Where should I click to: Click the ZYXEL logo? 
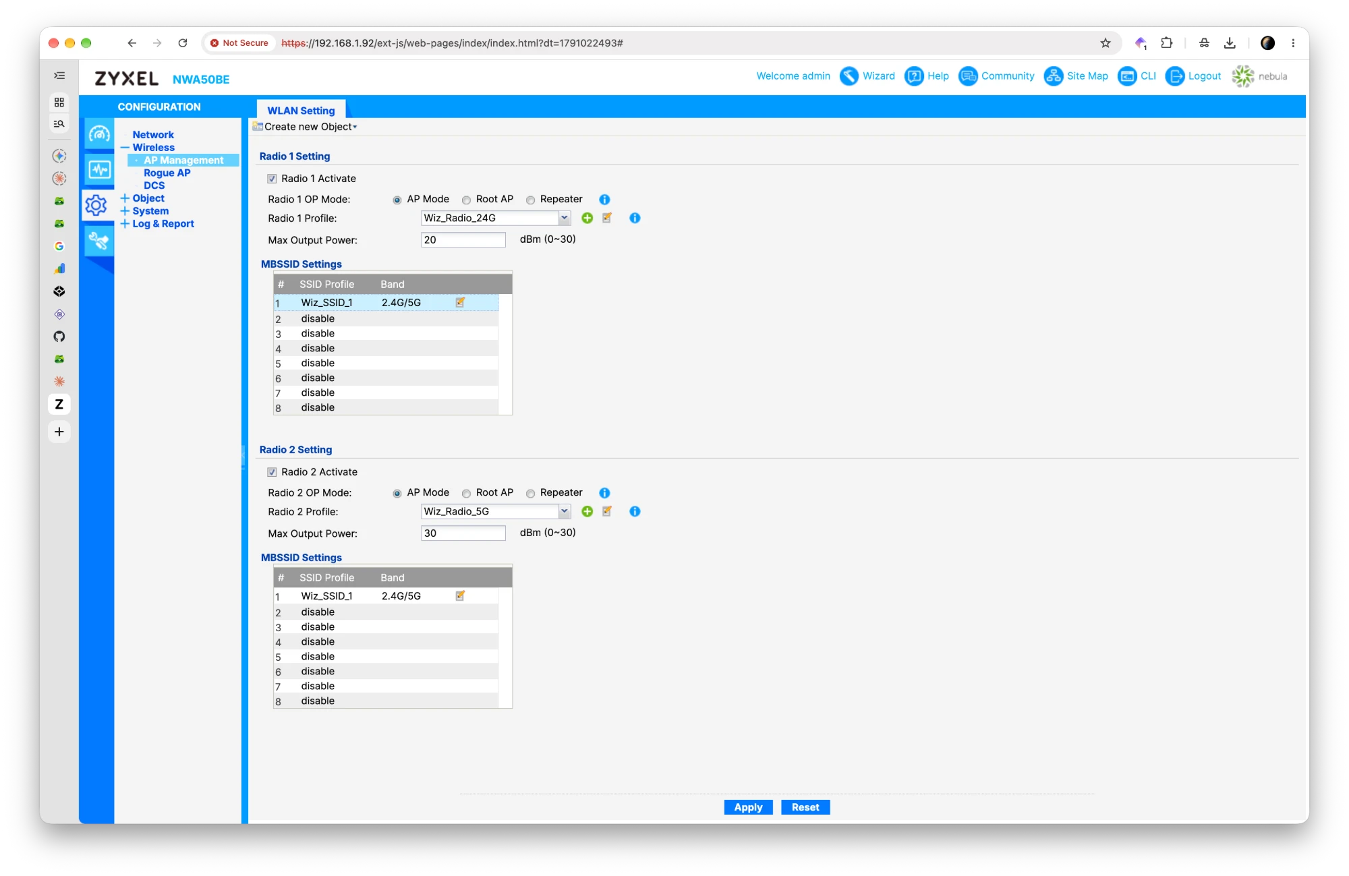click(x=127, y=79)
